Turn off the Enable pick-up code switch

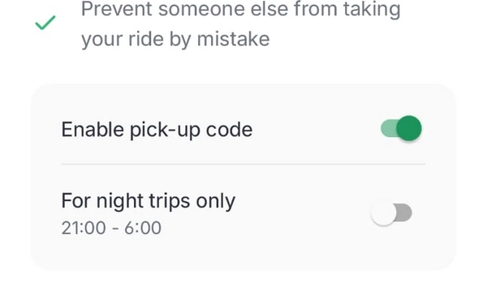401,128
